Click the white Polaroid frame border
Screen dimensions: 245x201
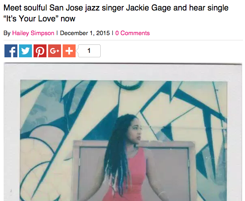(123, 72)
